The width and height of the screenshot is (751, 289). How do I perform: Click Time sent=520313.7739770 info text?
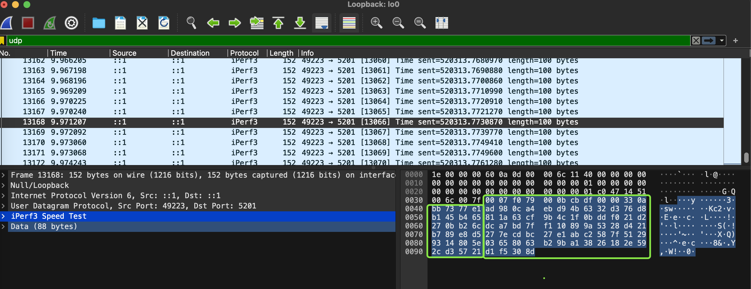pyautogui.click(x=449, y=132)
